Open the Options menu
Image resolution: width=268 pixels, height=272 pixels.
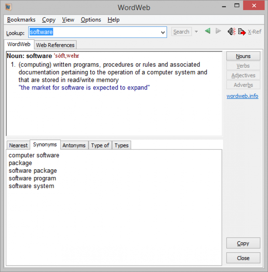(x=91, y=20)
